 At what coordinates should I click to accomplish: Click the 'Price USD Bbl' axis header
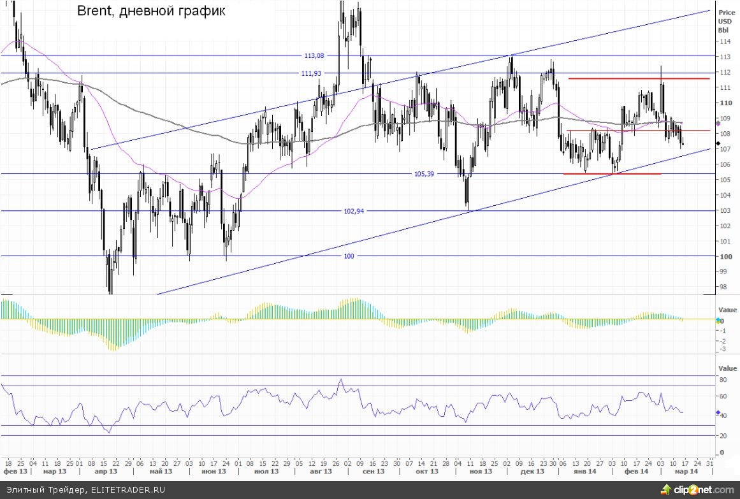click(x=725, y=21)
